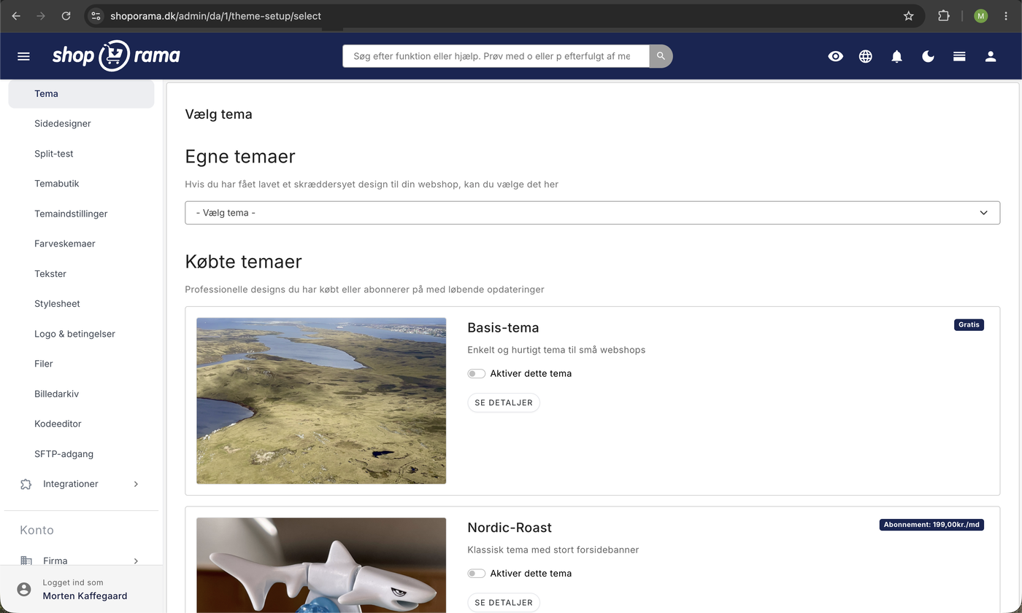
Task: Click 'SE DETALJER' for Basis-tema
Action: click(504, 402)
